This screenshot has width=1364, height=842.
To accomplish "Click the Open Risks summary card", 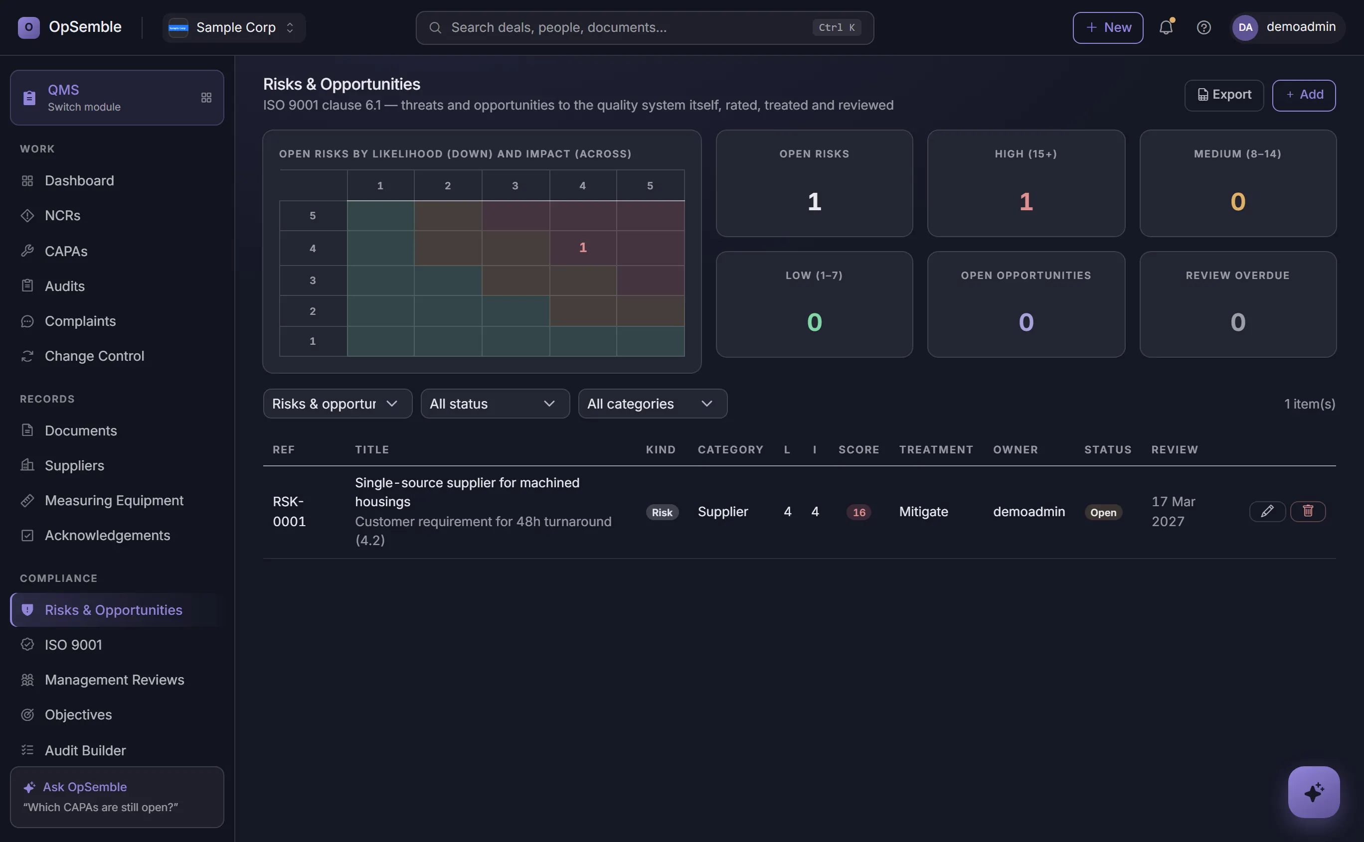I will click(814, 183).
